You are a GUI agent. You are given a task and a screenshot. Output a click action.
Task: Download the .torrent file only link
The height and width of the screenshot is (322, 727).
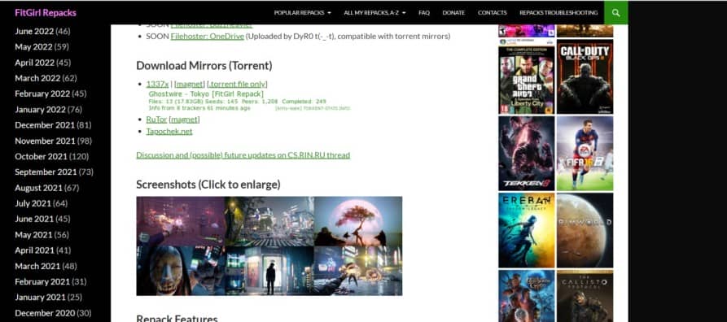pyautogui.click(x=238, y=84)
